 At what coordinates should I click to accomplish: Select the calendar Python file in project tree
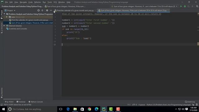point(29,20)
